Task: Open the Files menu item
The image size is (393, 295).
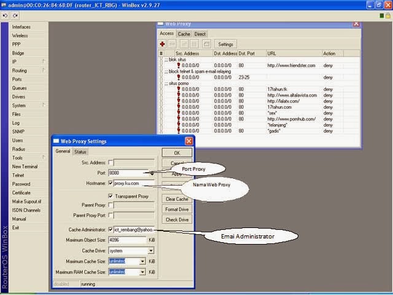Action: tap(17, 114)
